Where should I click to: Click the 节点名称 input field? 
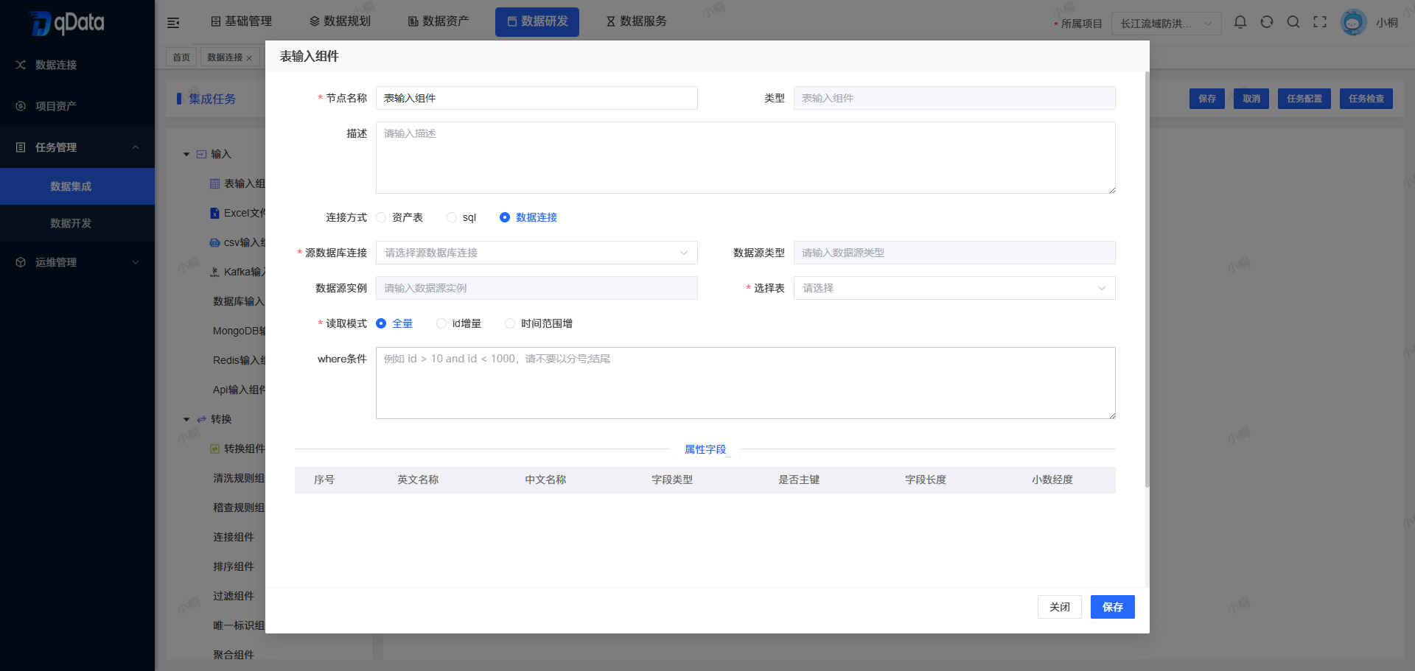coord(537,98)
